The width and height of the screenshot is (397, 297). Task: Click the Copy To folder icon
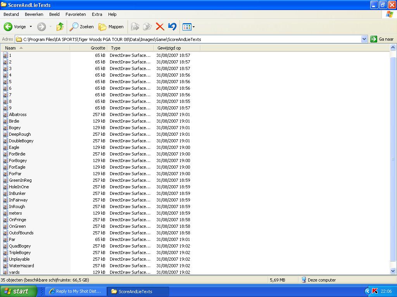[147, 27]
